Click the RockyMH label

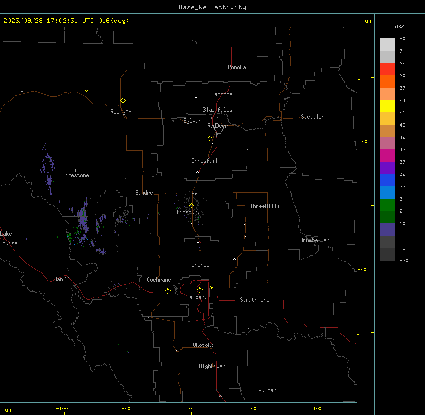coord(121,112)
